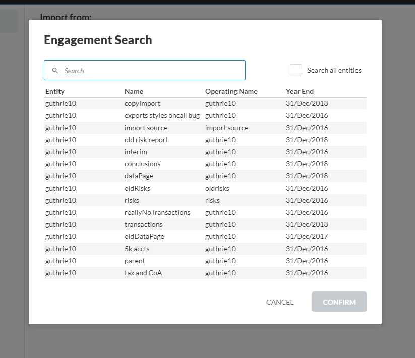Click the gray sidebar icon at top left
The width and height of the screenshot is (415, 358).
tap(9, 21)
